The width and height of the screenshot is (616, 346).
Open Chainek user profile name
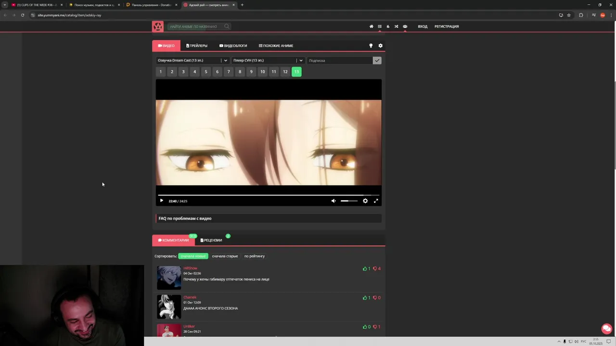point(190,297)
